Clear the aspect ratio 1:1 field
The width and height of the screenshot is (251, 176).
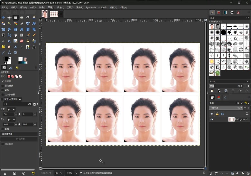(30, 104)
